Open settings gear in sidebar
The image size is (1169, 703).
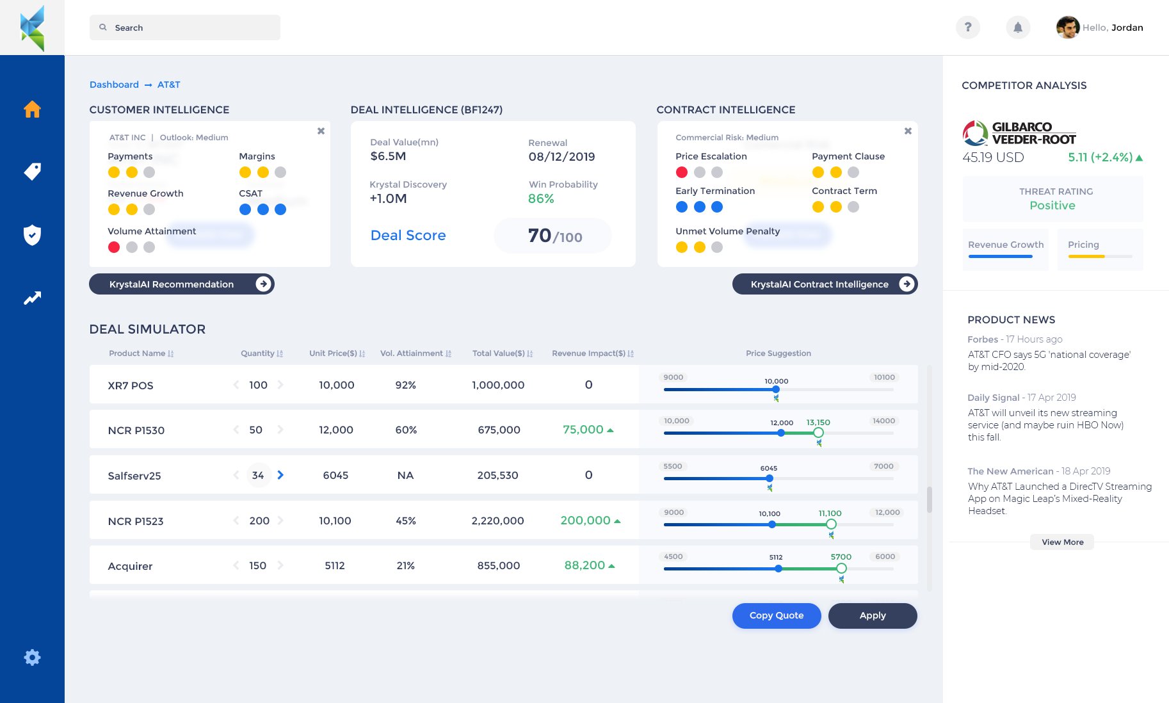pos(32,658)
